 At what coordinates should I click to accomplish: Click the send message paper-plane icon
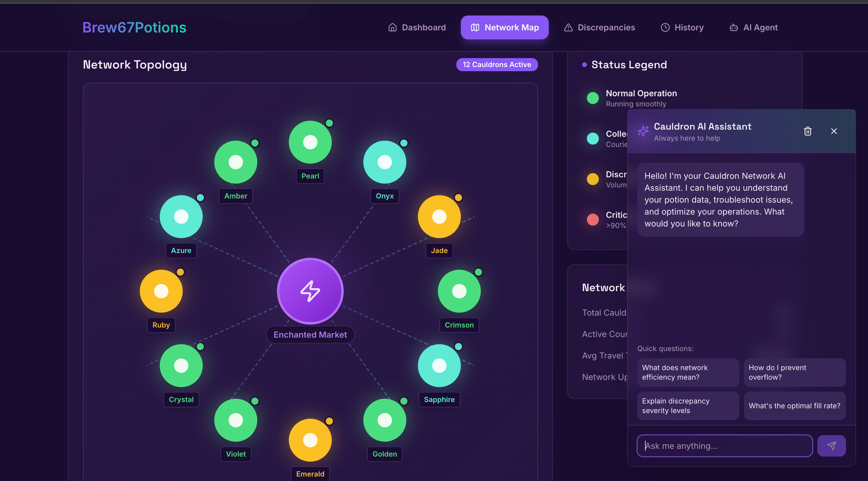click(831, 446)
